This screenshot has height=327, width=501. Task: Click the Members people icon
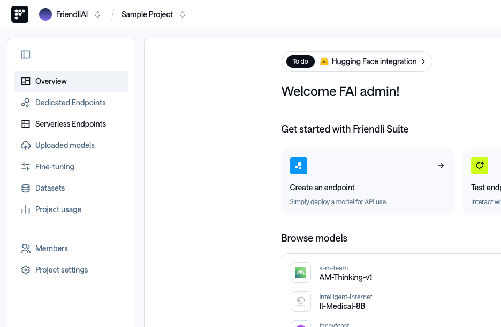[26, 248]
